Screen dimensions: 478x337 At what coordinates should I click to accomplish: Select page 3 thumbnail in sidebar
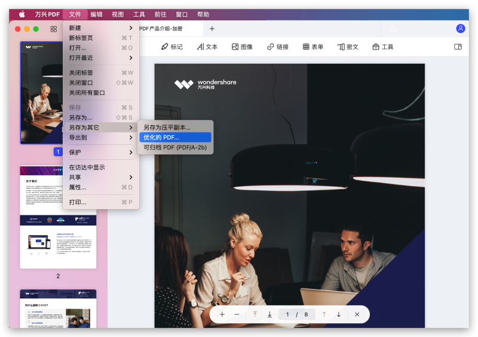tap(58, 309)
